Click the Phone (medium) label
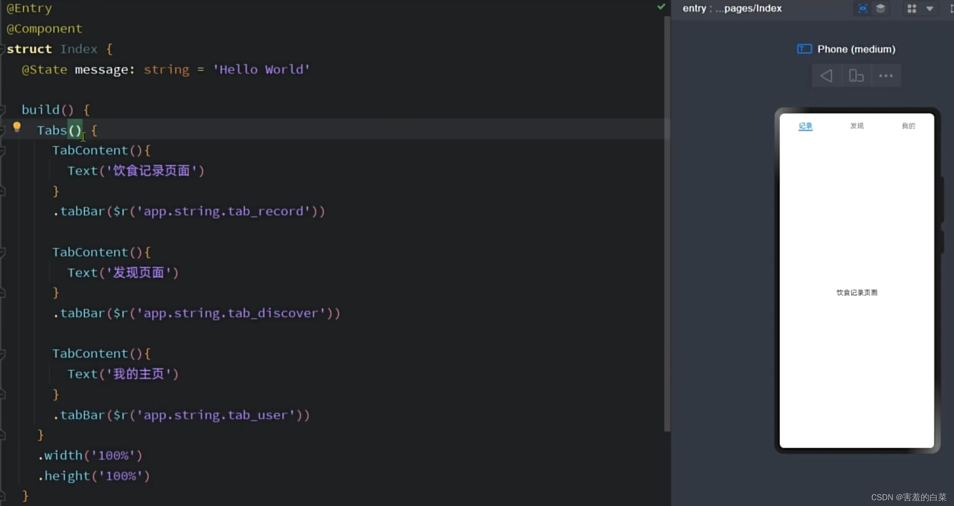This screenshot has width=954, height=506. coord(856,49)
